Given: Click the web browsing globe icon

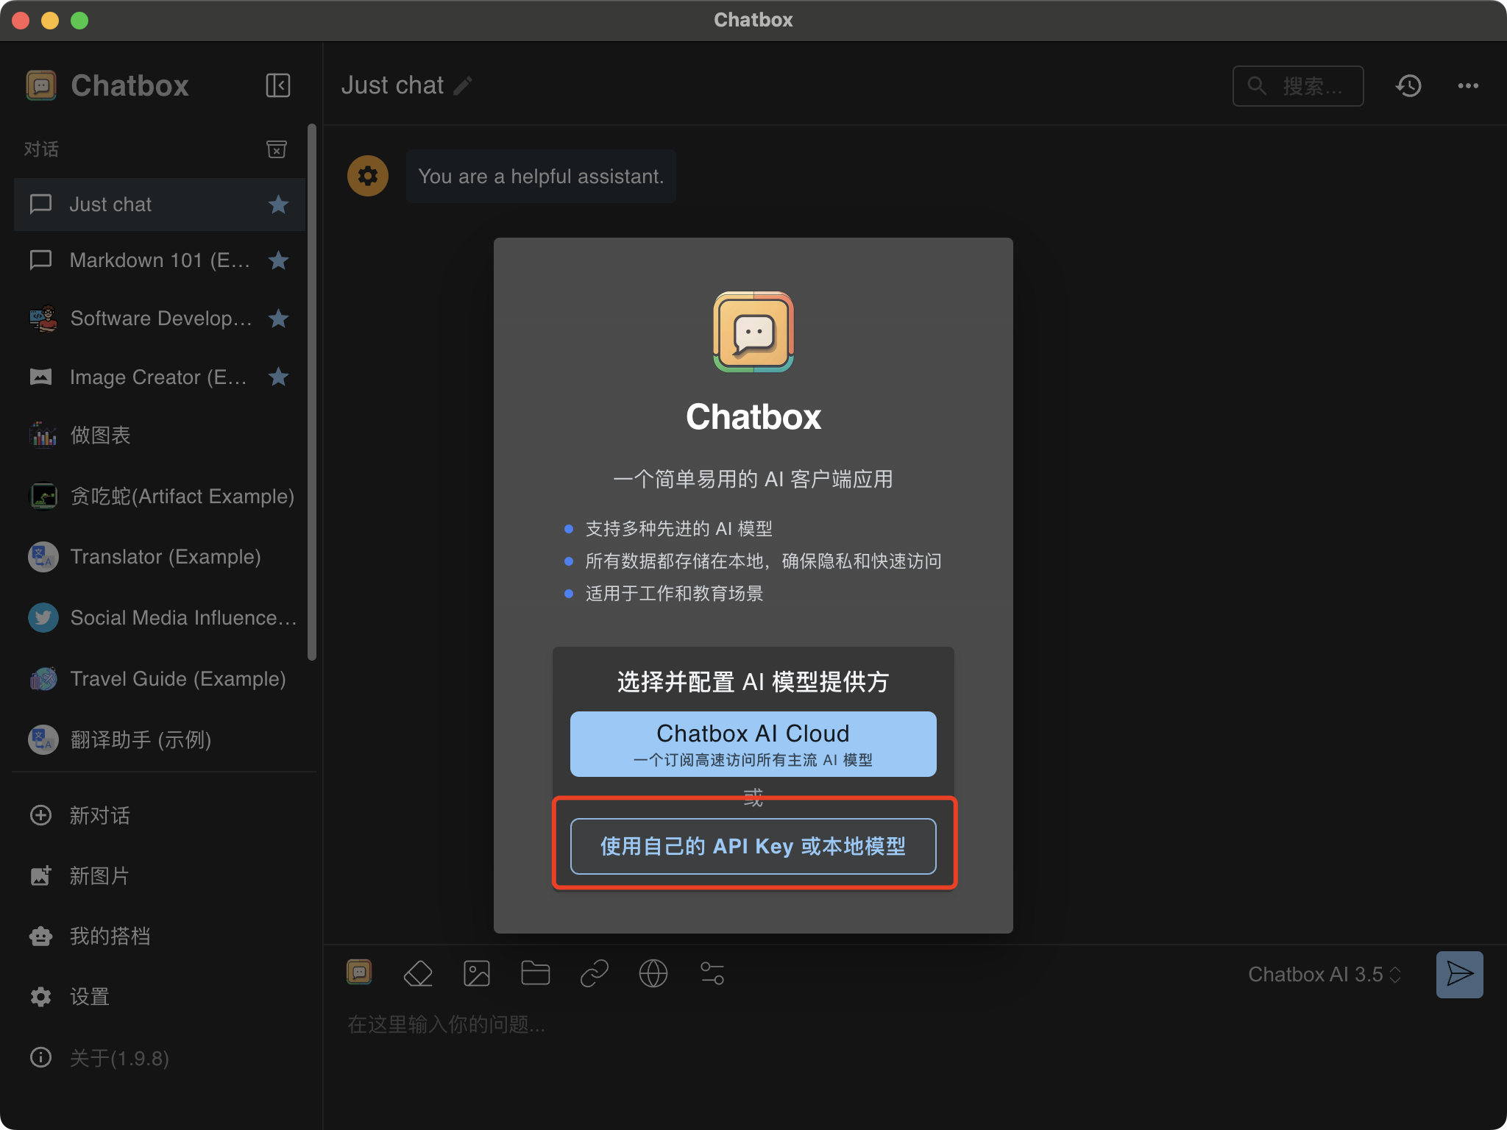Looking at the screenshot, I should [x=653, y=973].
